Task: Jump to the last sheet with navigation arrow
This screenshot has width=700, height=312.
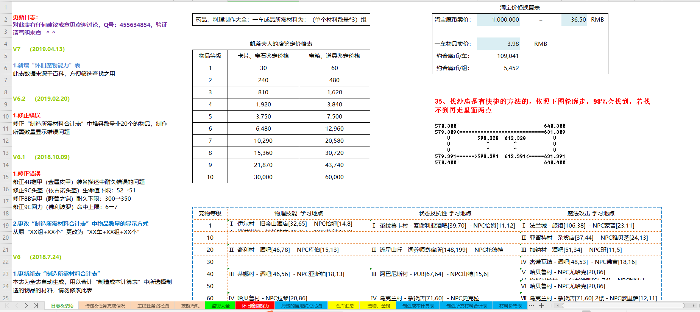Action: (36, 306)
